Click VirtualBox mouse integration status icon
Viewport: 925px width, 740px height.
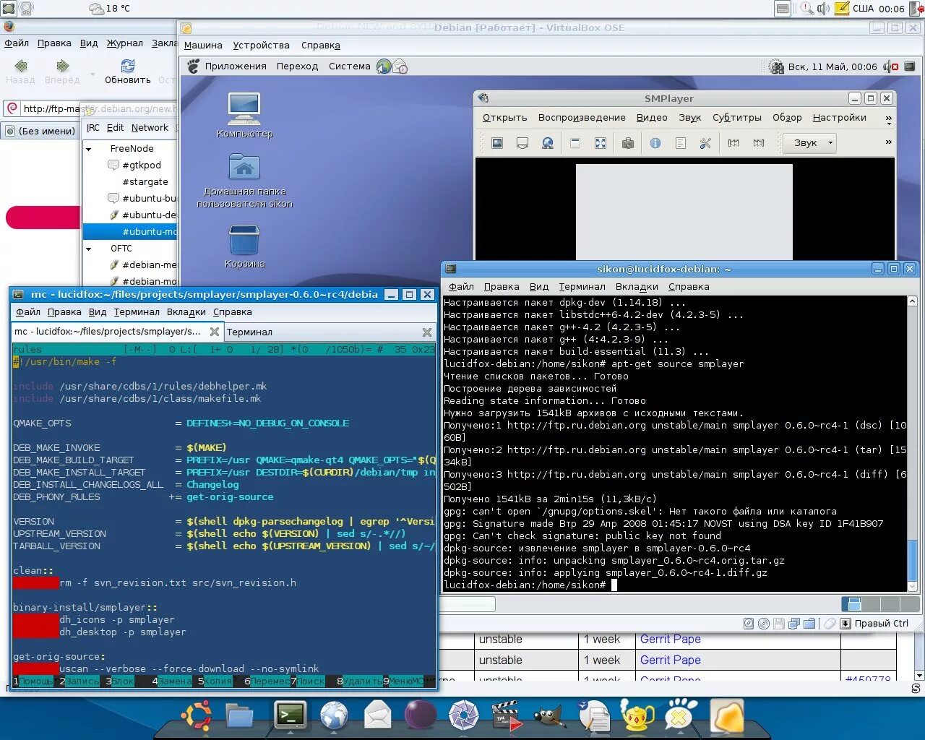pos(830,624)
